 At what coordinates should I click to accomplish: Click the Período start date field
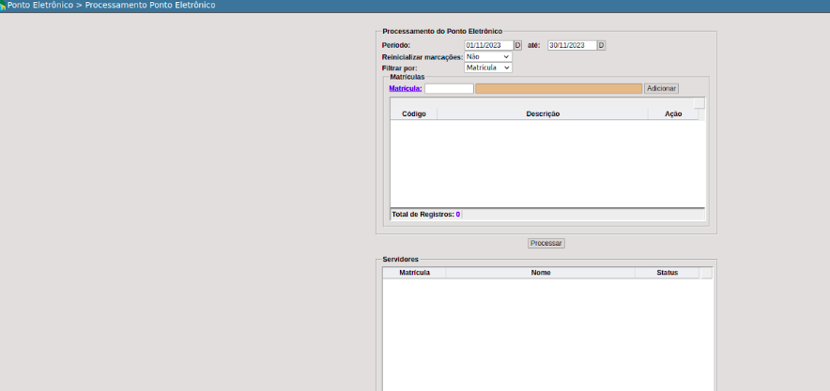pos(489,45)
